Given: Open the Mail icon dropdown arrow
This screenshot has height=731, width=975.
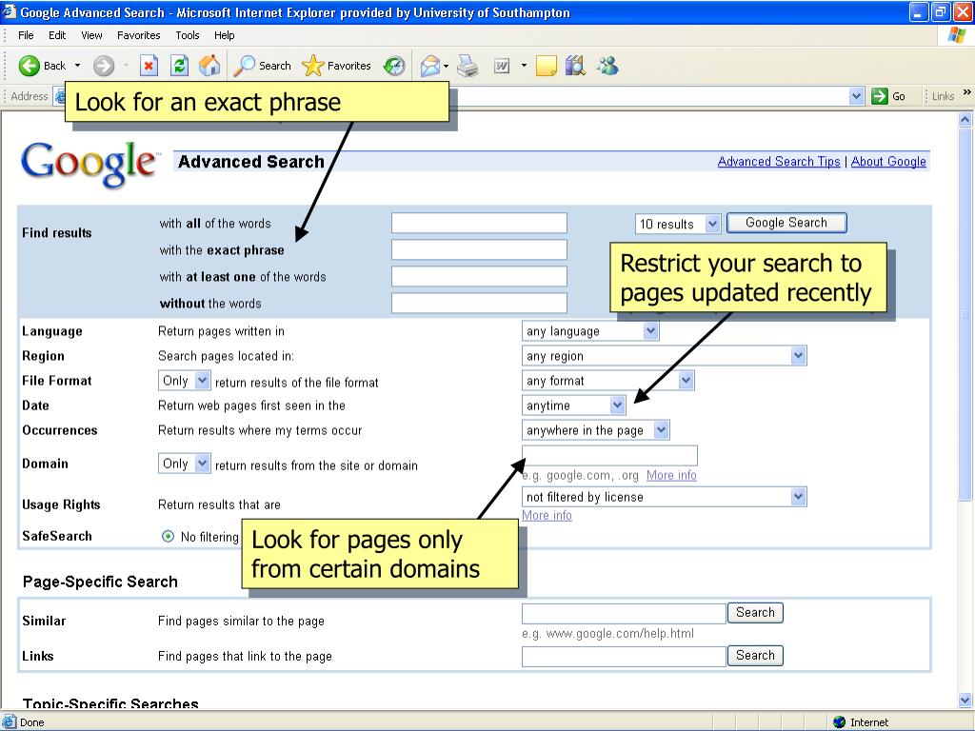Looking at the screenshot, I should [446, 66].
